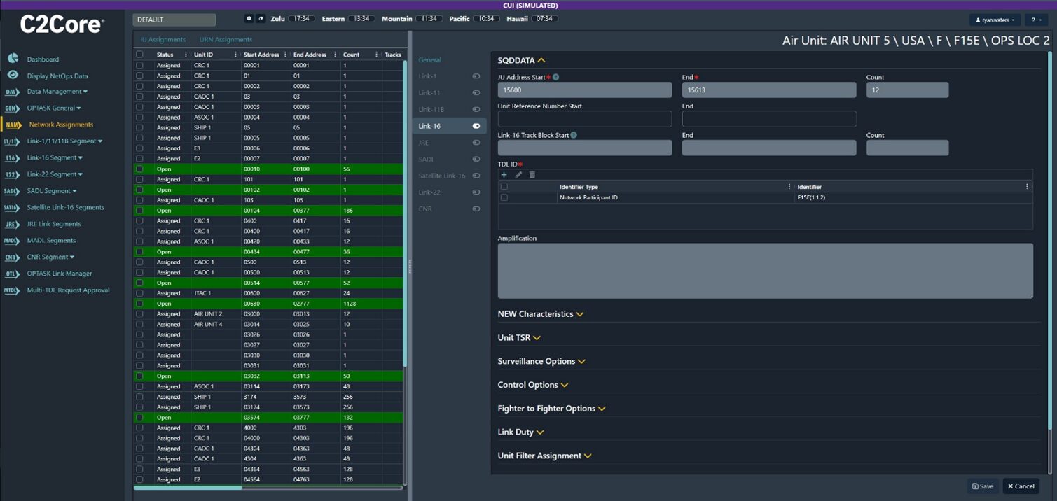Image resolution: width=1057 pixels, height=501 pixels.
Task: Open the Status column menu dots
Action: tap(186, 55)
